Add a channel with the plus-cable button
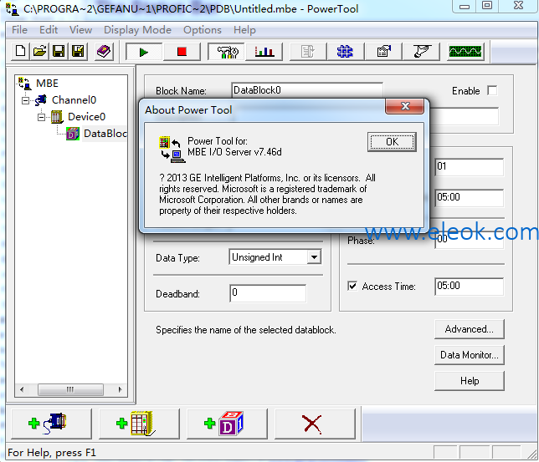This screenshot has height=462, width=539. pyautogui.click(x=52, y=424)
